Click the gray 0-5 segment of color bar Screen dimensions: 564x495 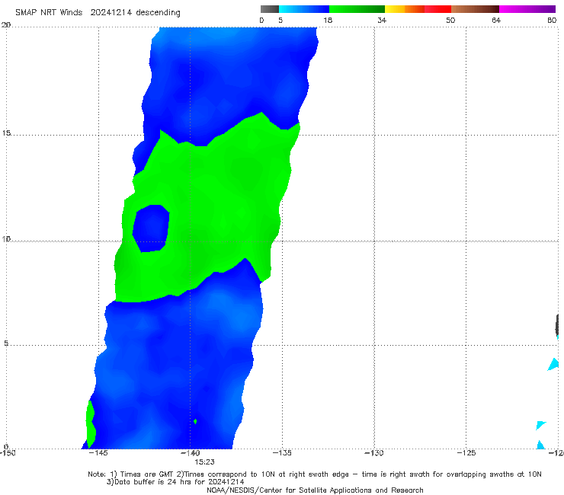(270, 9)
